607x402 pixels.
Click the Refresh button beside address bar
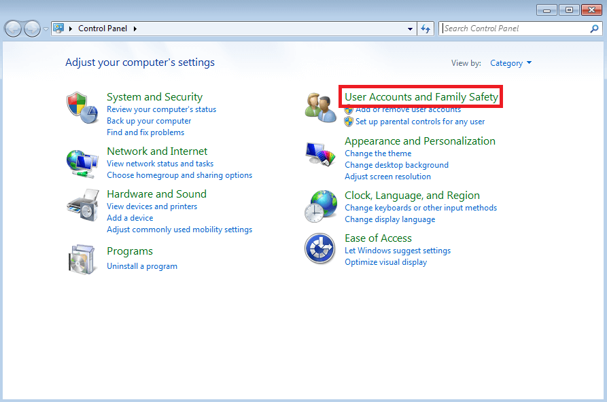pyautogui.click(x=426, y=29)
